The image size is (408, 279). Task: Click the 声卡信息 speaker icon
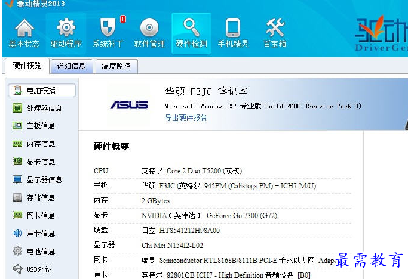[x=17, y=233]
